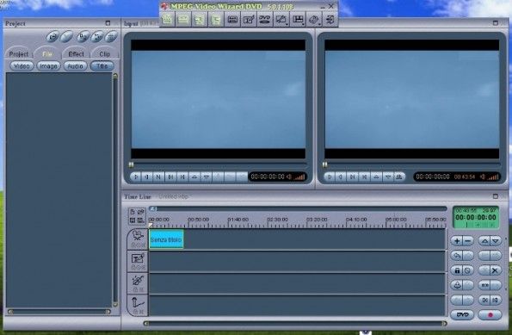This screenshot has height=335, width=512.
Task: Click the film strip icon in main toolbar
Action: [x=232, y=20]
